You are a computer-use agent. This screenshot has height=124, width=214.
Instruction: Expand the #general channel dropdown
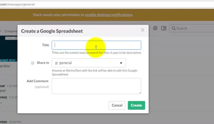point(89,63)
